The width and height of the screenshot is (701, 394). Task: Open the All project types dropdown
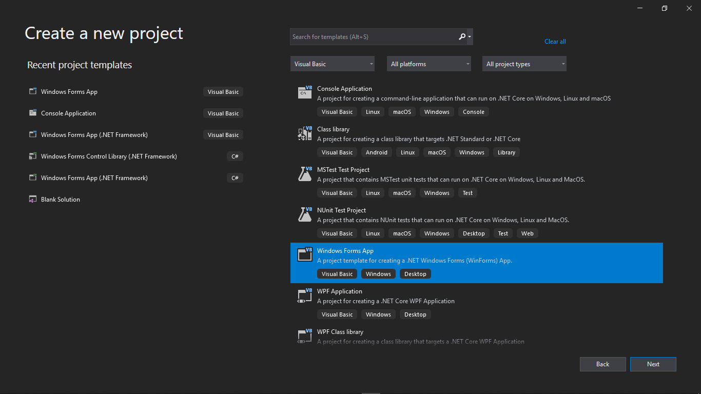pos(524,64)
